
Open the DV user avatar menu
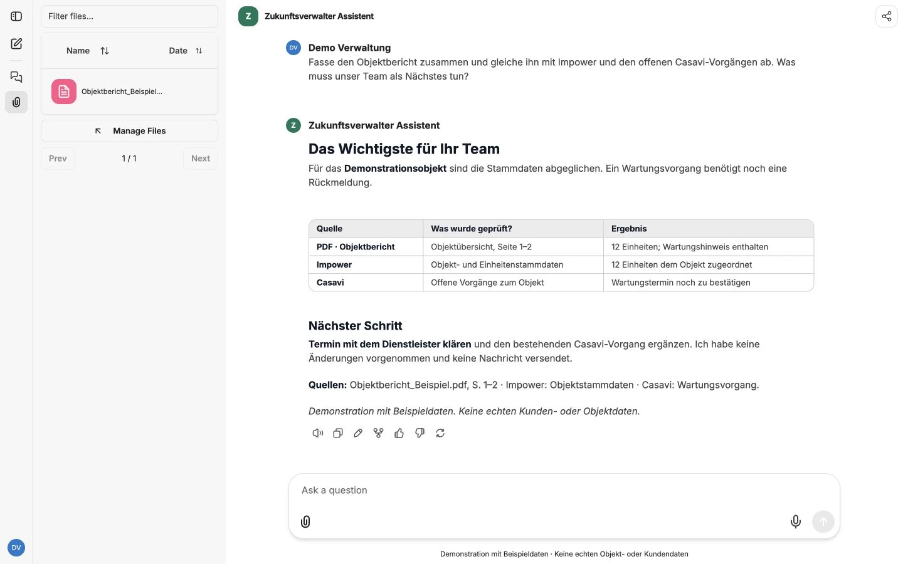tap(16, 548)
